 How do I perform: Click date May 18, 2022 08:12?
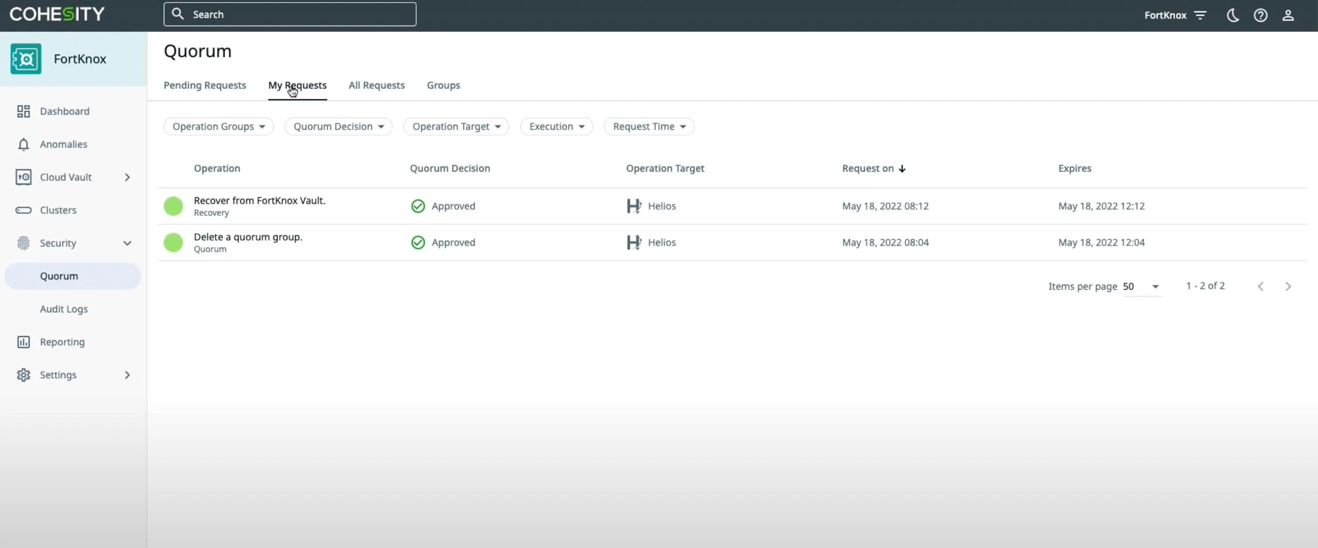click(x=885, y=206)
